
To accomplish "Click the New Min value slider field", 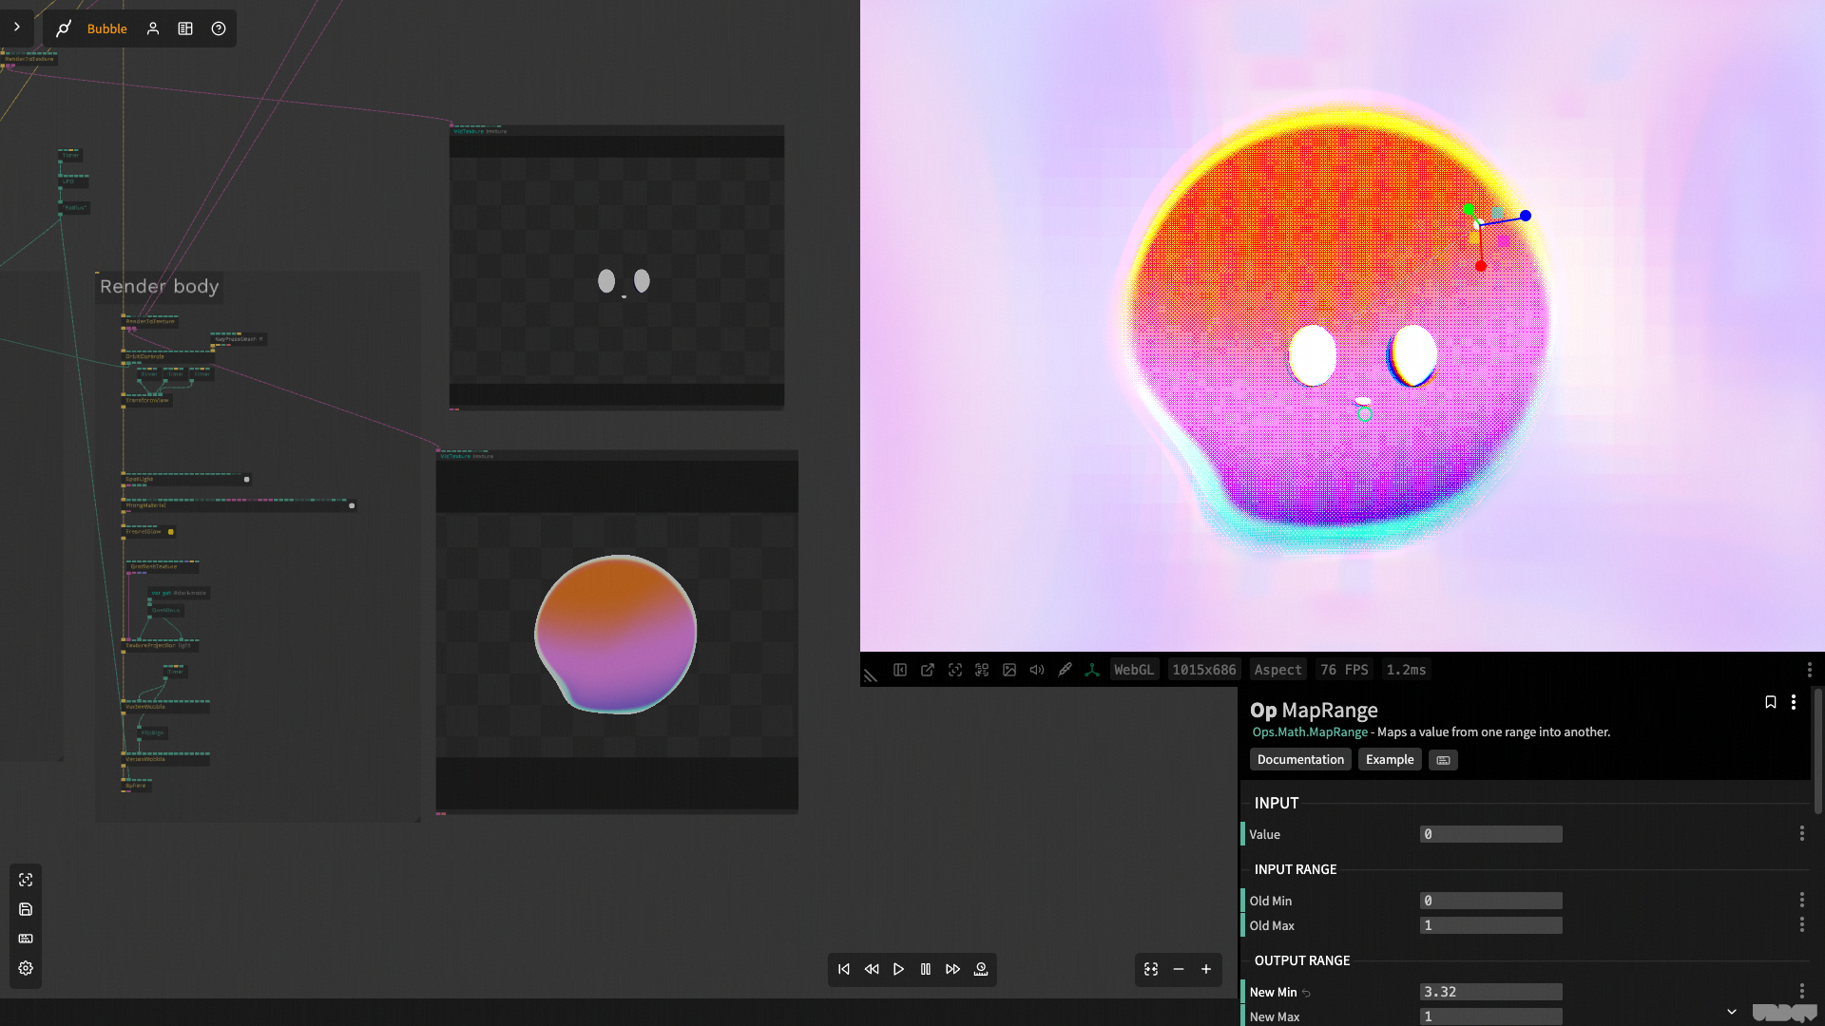I will [x=1490, y=992].
